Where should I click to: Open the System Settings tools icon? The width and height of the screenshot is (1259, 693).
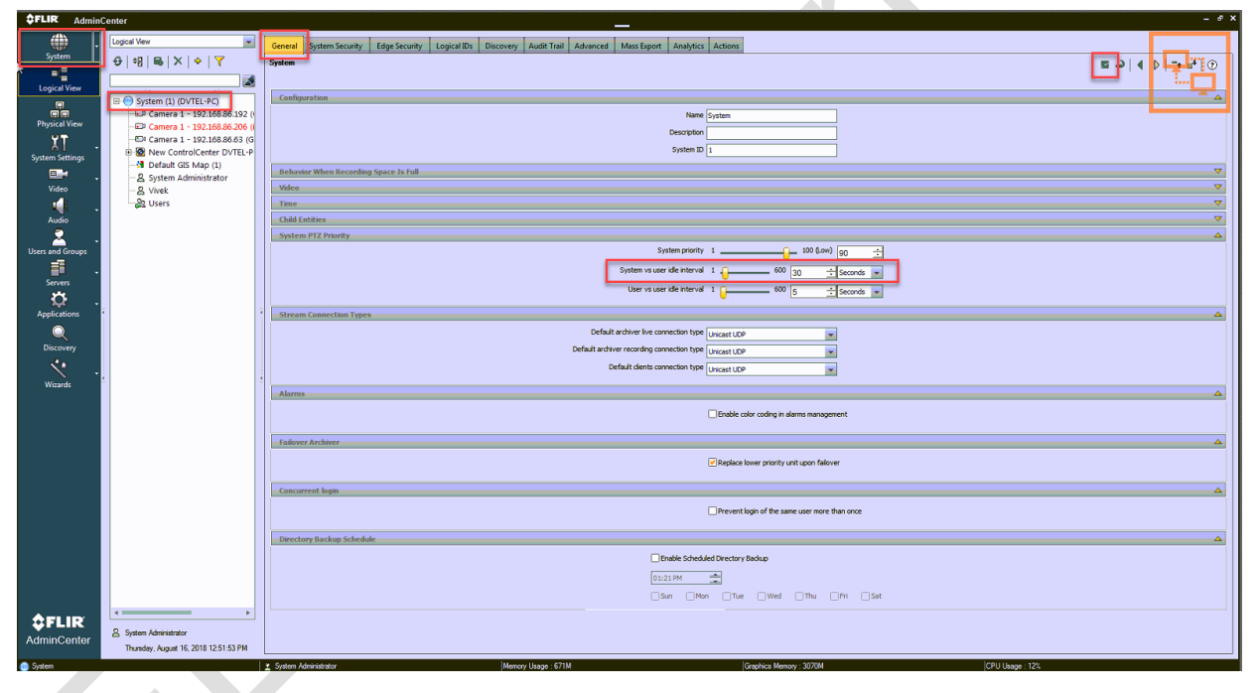click(x=58, y=140)
